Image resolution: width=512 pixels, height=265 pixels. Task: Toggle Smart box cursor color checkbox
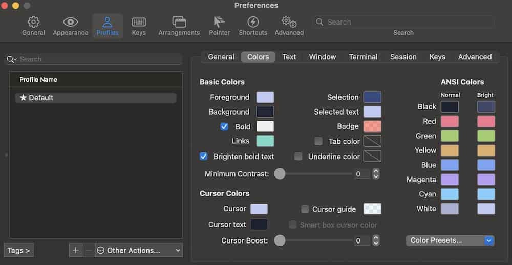pyautogui.click(x=292, y=225)
